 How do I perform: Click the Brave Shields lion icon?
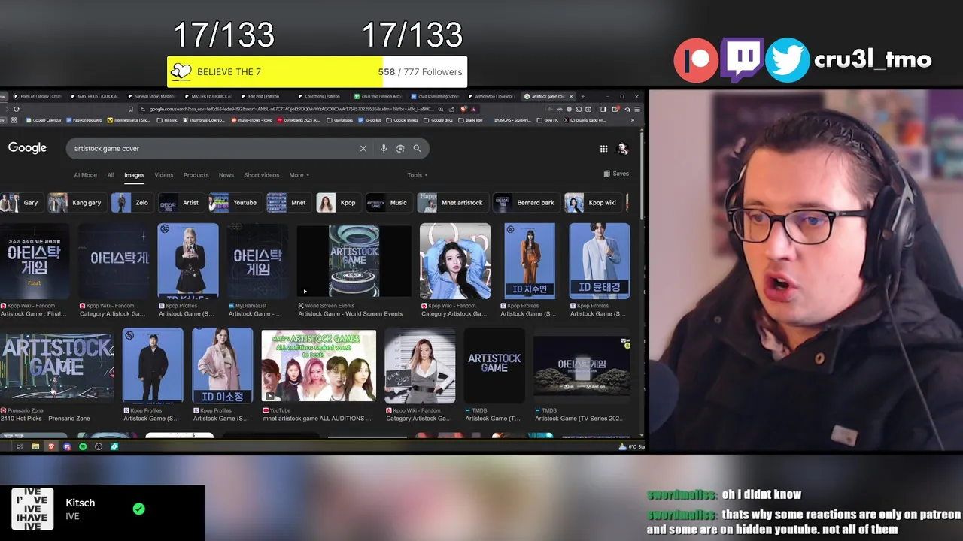(463, 109)
